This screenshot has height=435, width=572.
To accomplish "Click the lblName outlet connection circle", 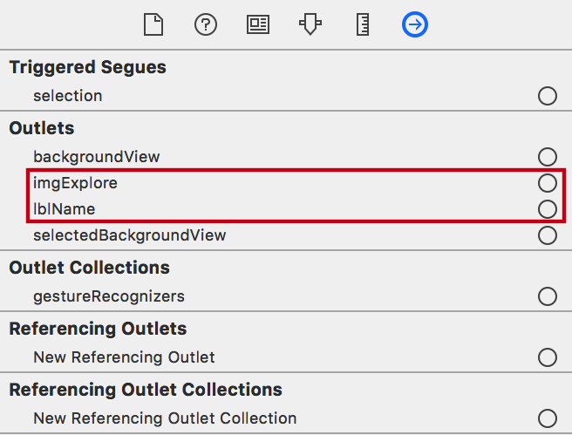I will [x=548, y=209].
